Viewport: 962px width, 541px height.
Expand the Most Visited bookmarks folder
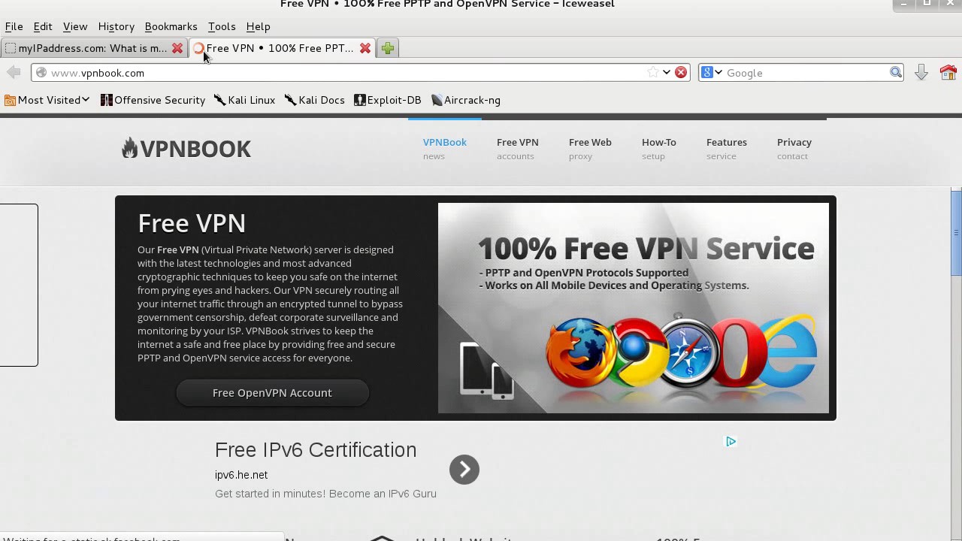[x=47, y=100]
